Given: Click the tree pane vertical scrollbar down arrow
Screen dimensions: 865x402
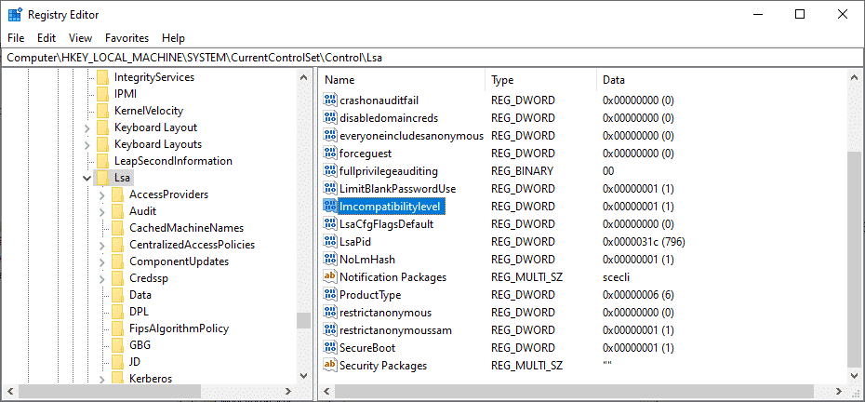Looking at the screenshot, I should click(x=304, y=376).
